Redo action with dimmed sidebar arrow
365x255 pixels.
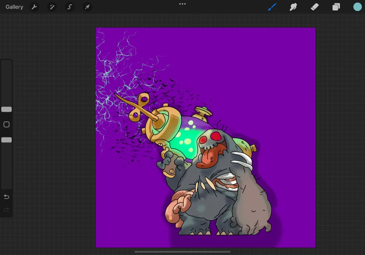coord(6,210)
